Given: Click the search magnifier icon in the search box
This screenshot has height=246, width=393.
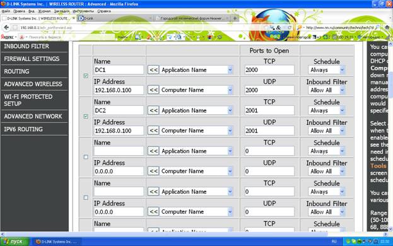Looking at the screenshot, I should click(377, 28).
